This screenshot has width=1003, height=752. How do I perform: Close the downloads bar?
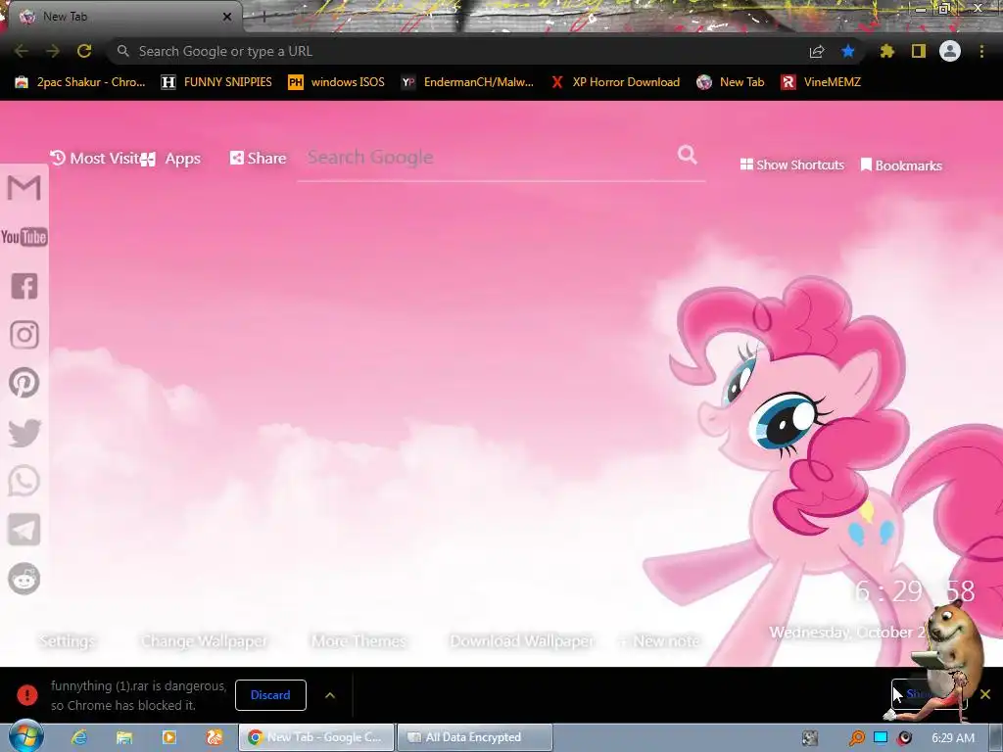click(985, 694)
